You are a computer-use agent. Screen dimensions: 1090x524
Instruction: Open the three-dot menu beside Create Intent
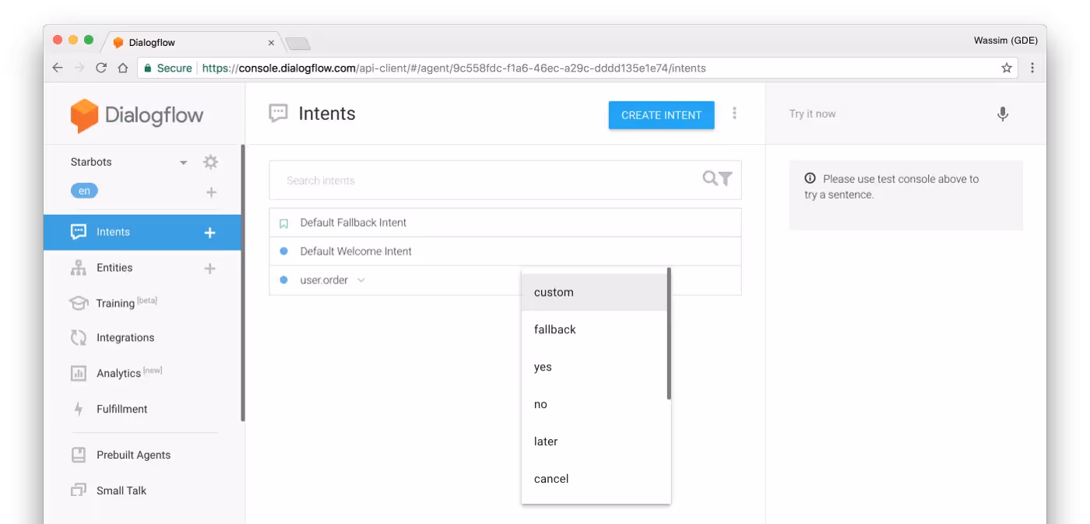[734, 114]
